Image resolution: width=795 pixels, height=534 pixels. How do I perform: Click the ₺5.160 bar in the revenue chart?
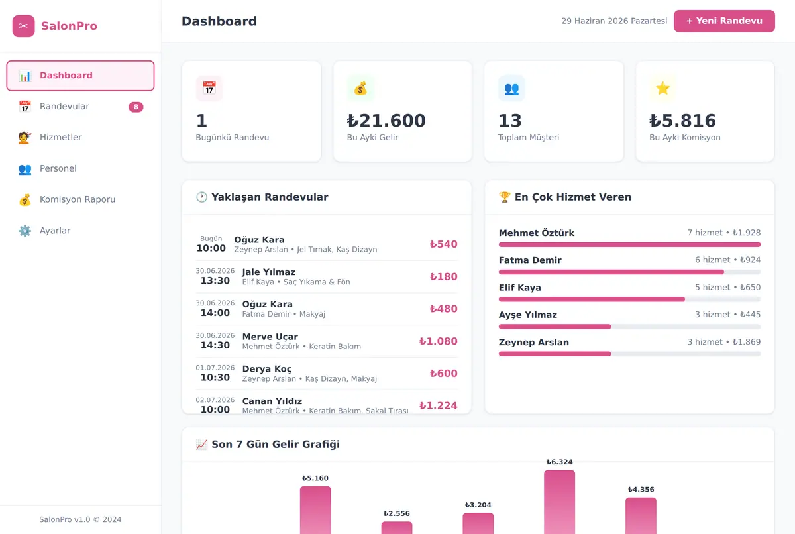tap(315, 510)
